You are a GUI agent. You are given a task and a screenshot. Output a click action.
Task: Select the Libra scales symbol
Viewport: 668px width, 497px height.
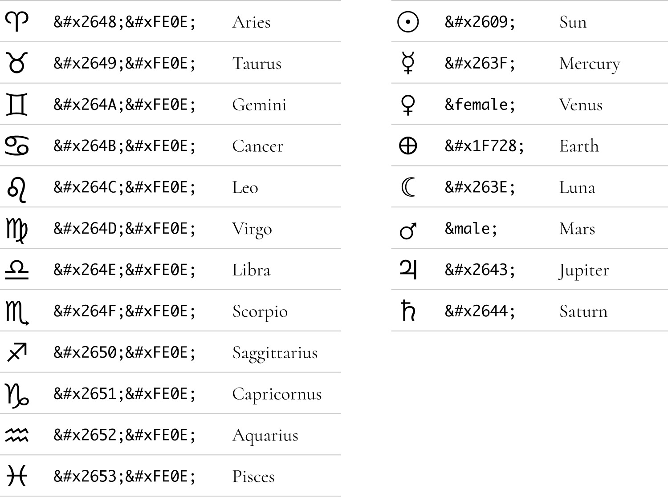coord(17,270)
